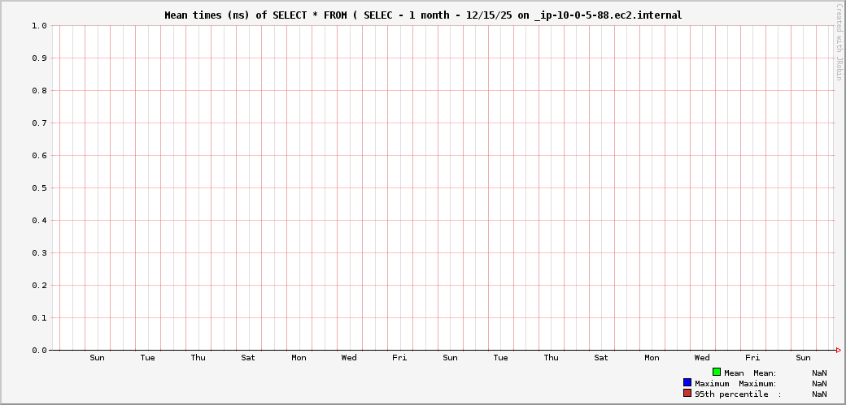Click the first Wed x-axis label

tap(349, 358)
